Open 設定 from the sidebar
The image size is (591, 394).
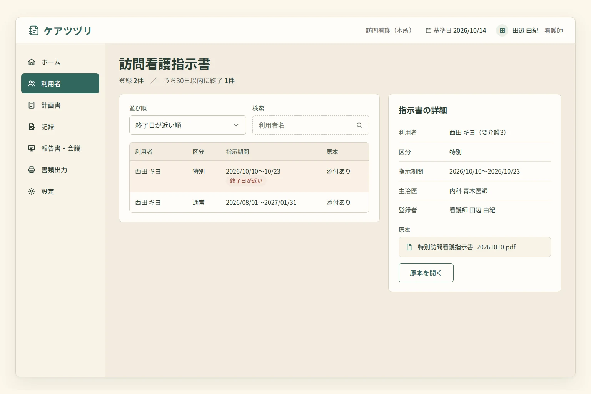(x=60, y=191)
